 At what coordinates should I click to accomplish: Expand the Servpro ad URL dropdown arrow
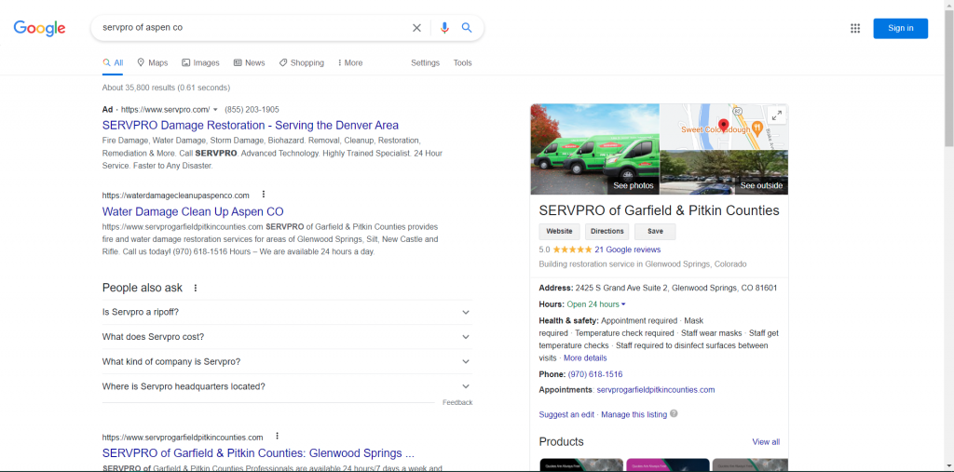point(215,110)
